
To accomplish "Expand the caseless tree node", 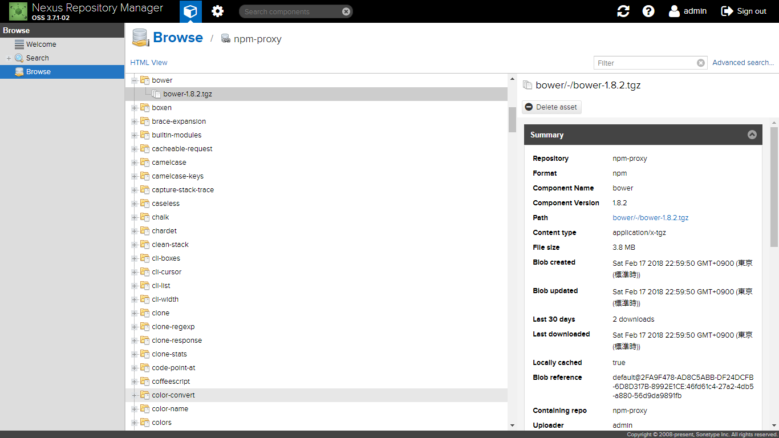I will pos(135,204).
